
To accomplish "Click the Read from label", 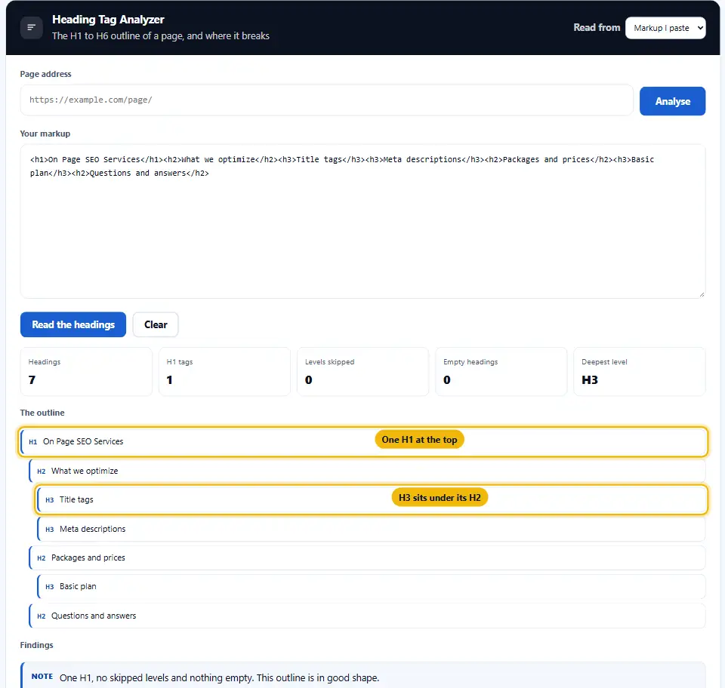I will [597, 28].
